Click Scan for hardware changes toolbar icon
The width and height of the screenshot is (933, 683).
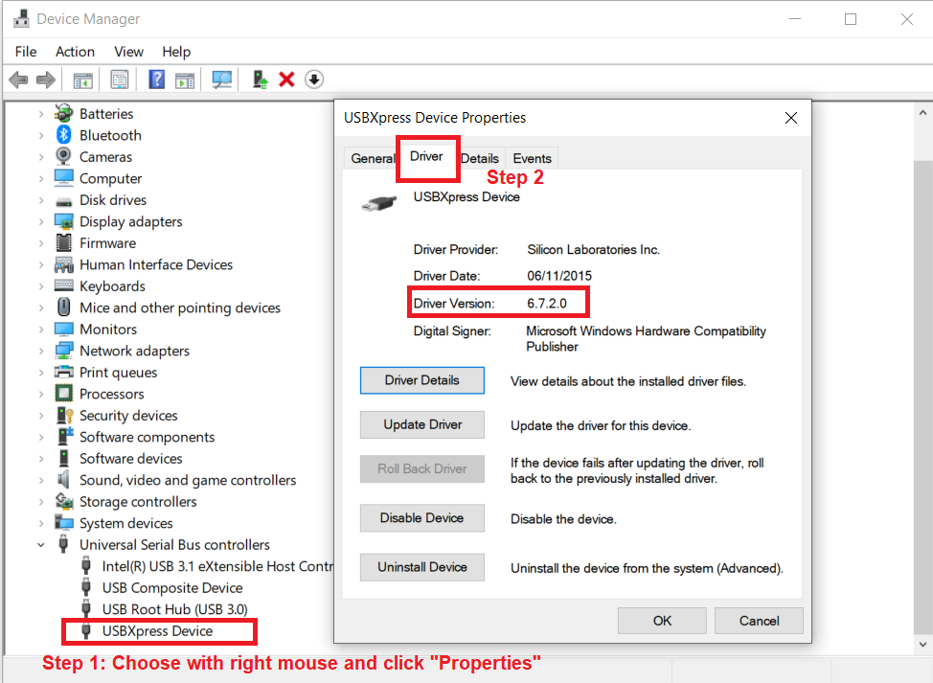pos(222,80)
